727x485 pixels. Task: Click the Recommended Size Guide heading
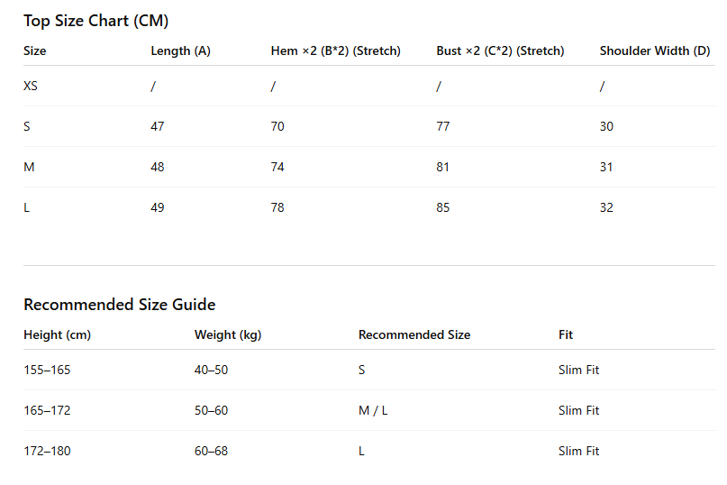point(120,305)
